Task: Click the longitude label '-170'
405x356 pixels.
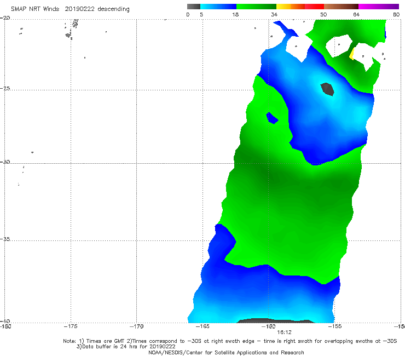Action: [x=136, y=326]
